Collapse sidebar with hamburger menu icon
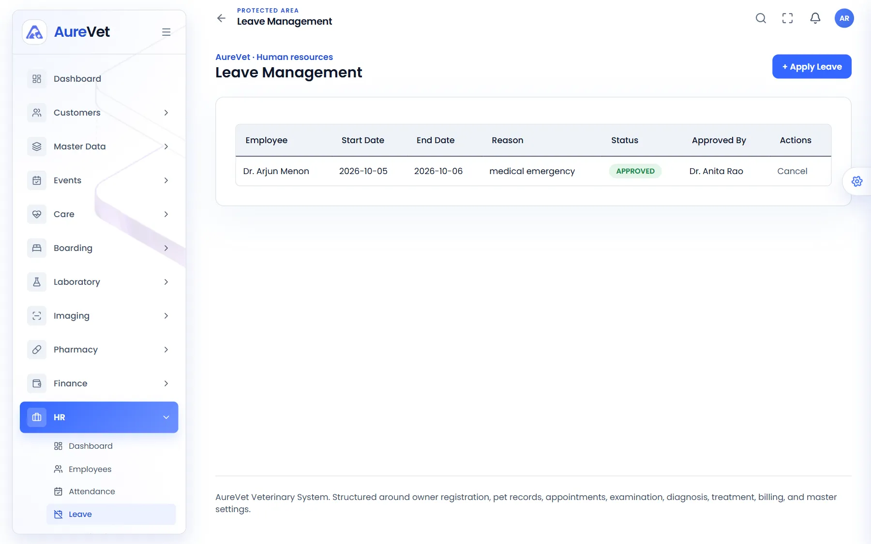871x544 pixels. click(166, 32)
